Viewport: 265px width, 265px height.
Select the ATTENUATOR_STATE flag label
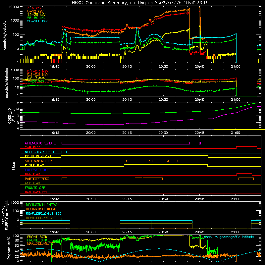coord(40,143)
